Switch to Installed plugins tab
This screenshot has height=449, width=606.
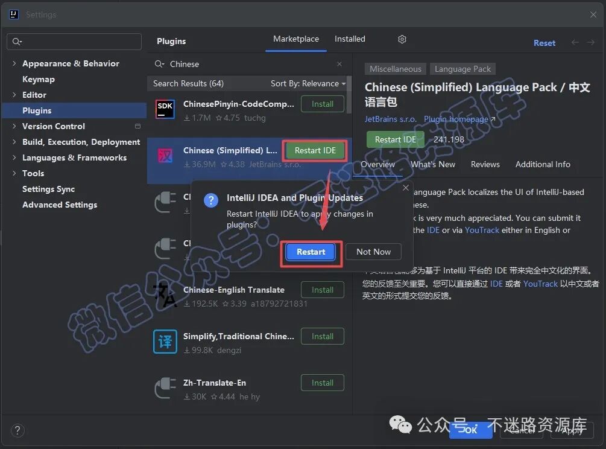click(x=350, y=39)
